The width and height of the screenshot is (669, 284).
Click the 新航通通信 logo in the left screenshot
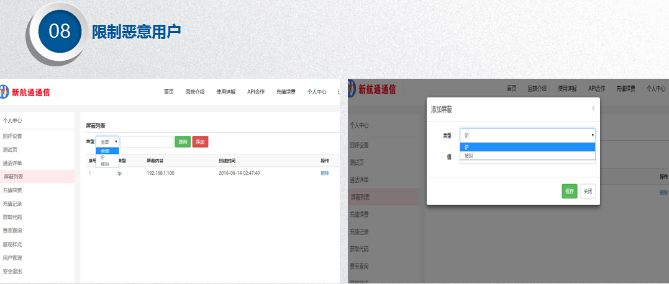pyautogui.click(x=26, y=92)
